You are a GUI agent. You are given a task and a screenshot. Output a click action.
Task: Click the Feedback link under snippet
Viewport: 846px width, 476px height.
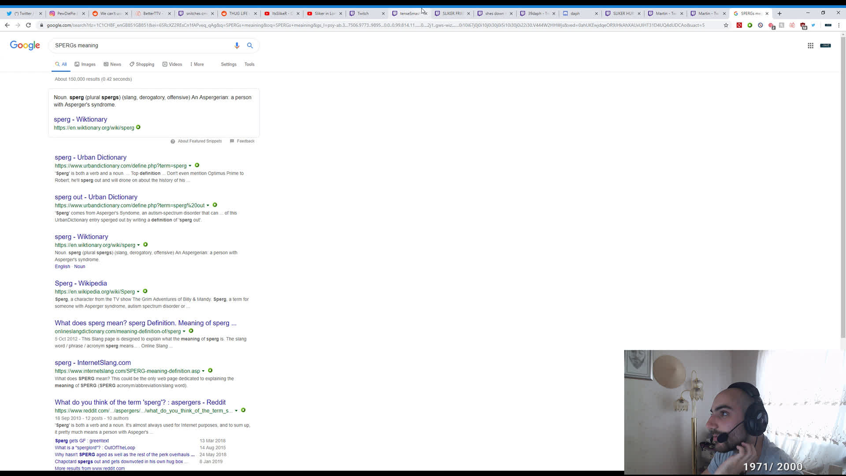coord(245,141)
